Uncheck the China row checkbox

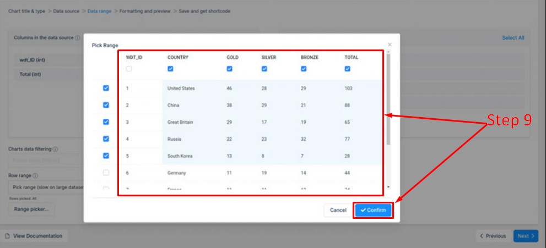(106, 105)
